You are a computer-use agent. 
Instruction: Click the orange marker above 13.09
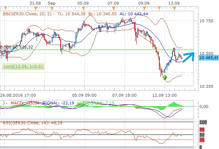point(174,7)
